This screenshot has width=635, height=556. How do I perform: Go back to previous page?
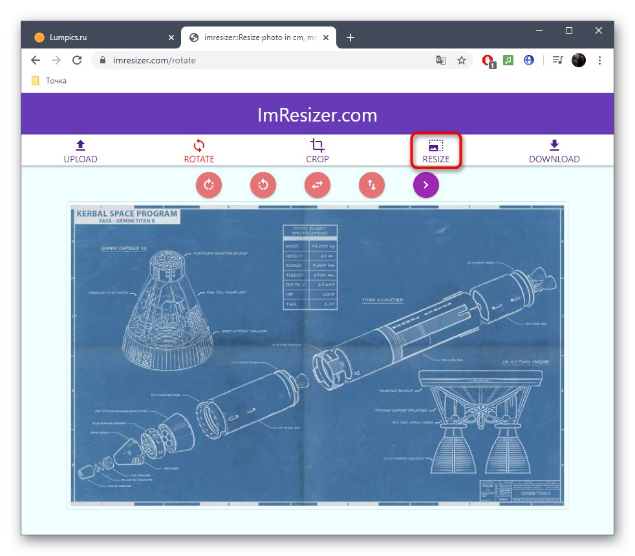tap(36, 60)
